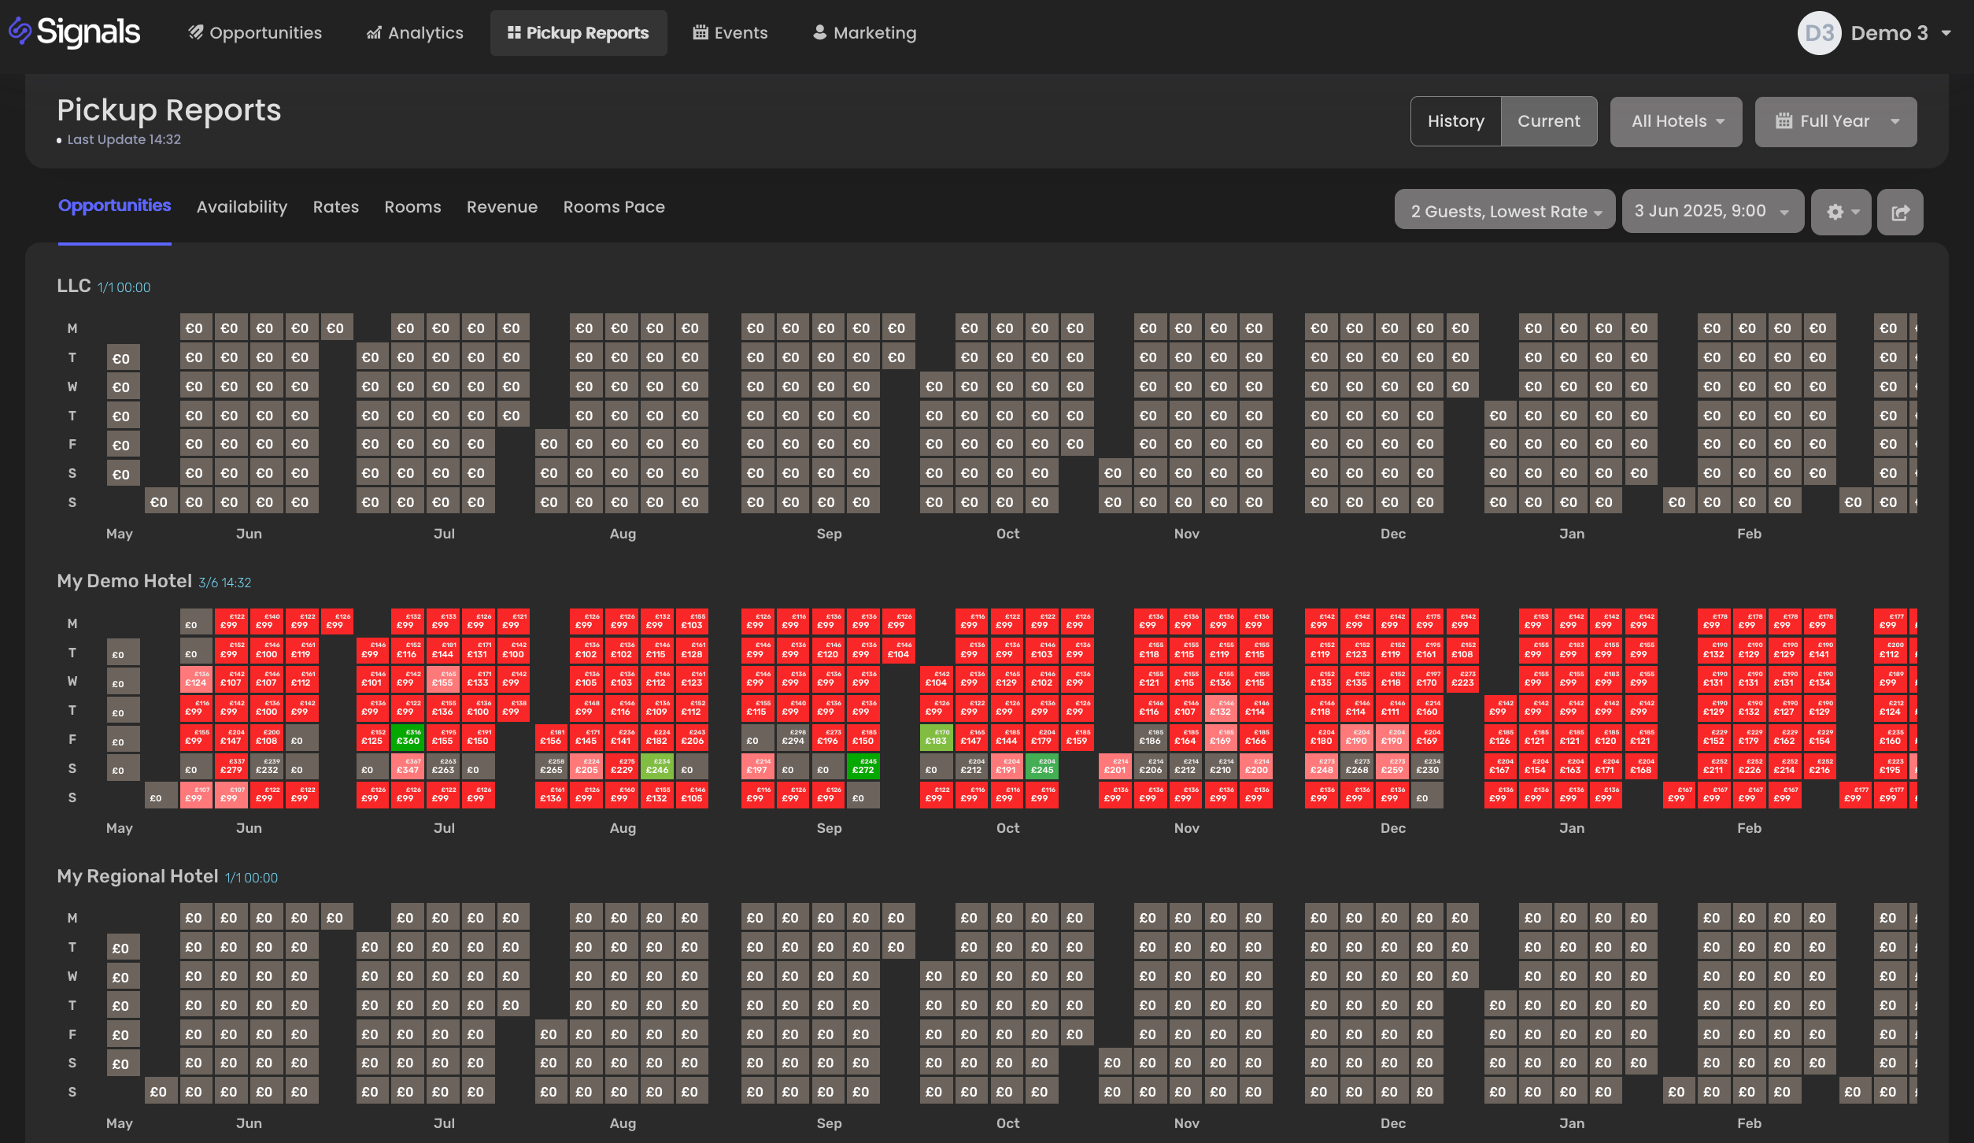This screenshot has width=1974, height=1143.
Task: Switch to the Rooms Pace tab
Action: (613, 207)
